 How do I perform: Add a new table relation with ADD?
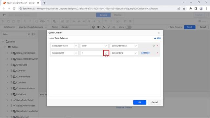[157, 38]
